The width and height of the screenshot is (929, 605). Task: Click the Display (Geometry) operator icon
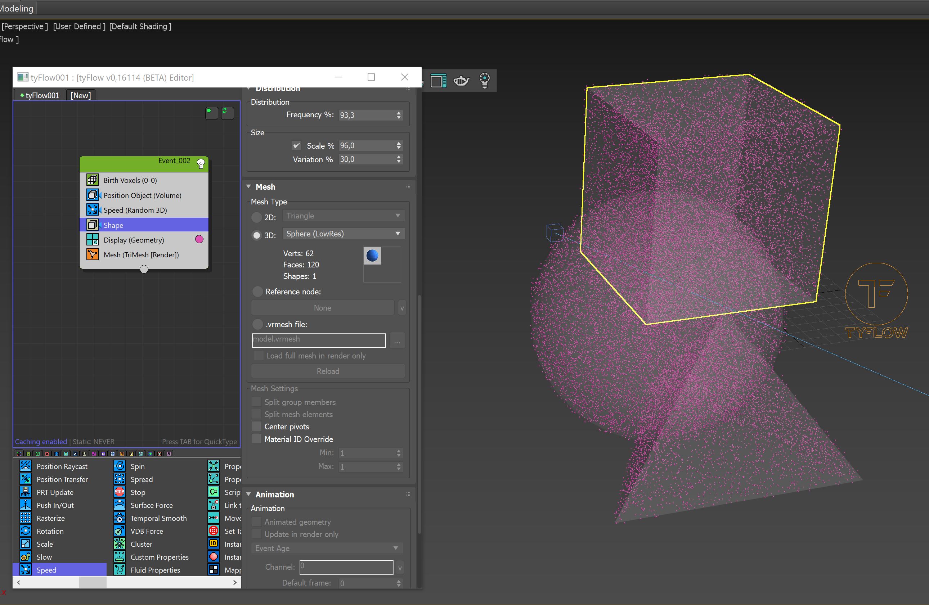coord(93,239)
